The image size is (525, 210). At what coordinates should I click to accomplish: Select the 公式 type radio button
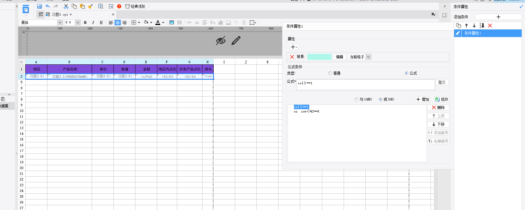406,73
